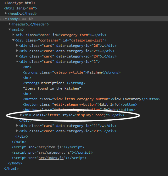Select the id="categories-list" attribute

tap(84, 40)
